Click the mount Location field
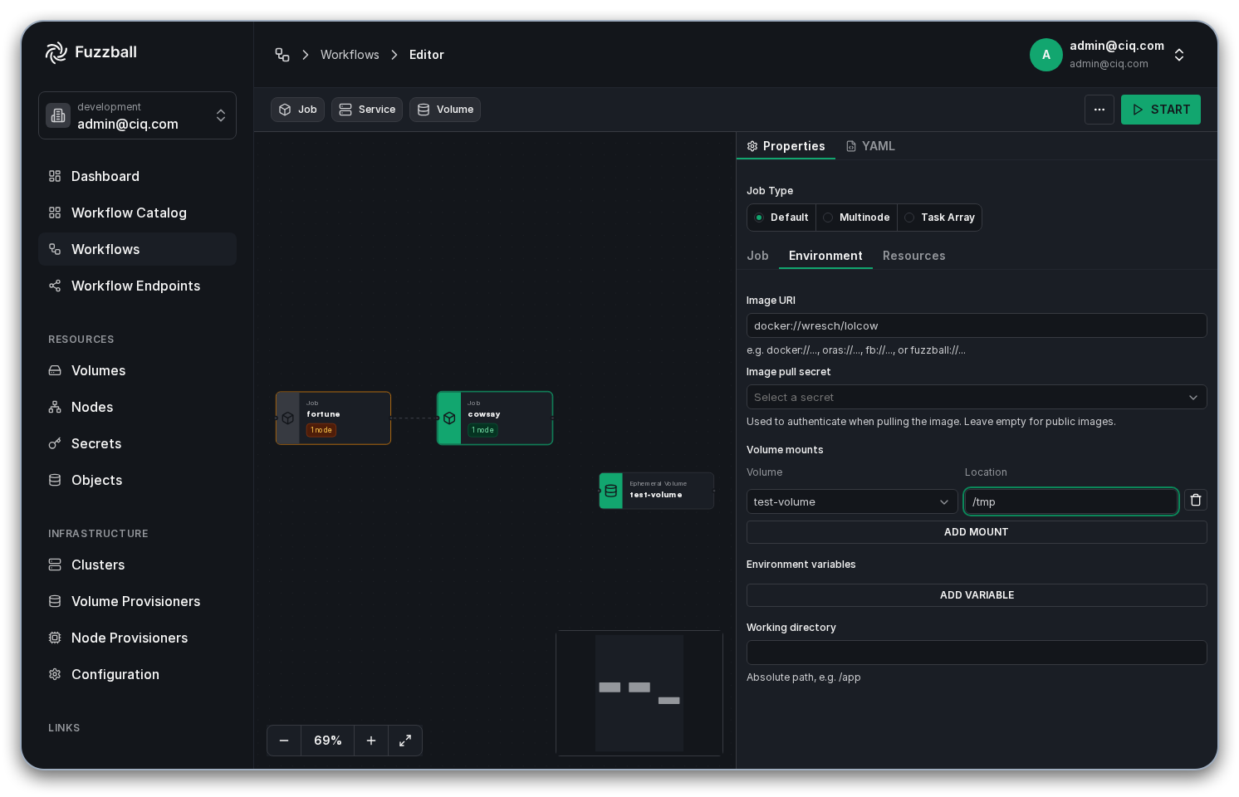Image resolution: width=1239 pixels, height=797 pixels. click(1071, 501)
